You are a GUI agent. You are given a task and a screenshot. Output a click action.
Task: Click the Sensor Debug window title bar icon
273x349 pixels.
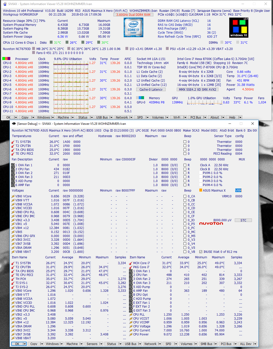pos(14,124)
